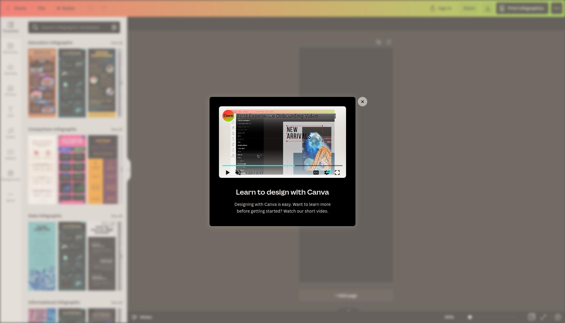Open the top bar more options button
Screen dimensions: 565x323
click(x=556, y=8)
